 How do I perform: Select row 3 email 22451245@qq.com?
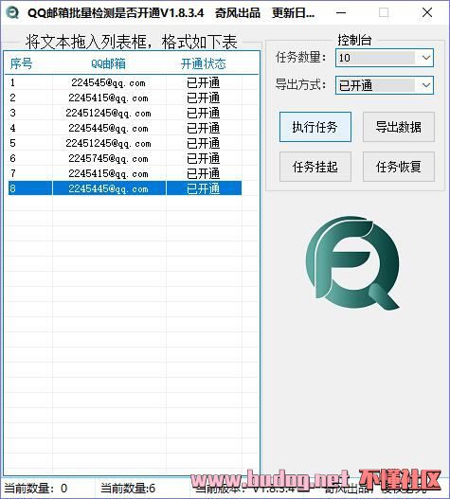click(108, 114)
